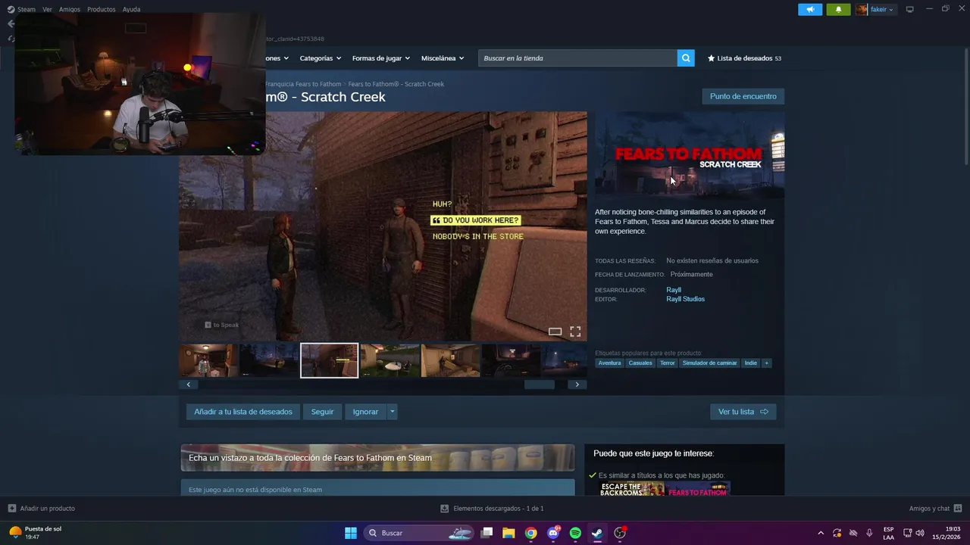Select the second dark screenshot thumbnail
Screen dimensions: 970x545
click(x=269, y=360)
